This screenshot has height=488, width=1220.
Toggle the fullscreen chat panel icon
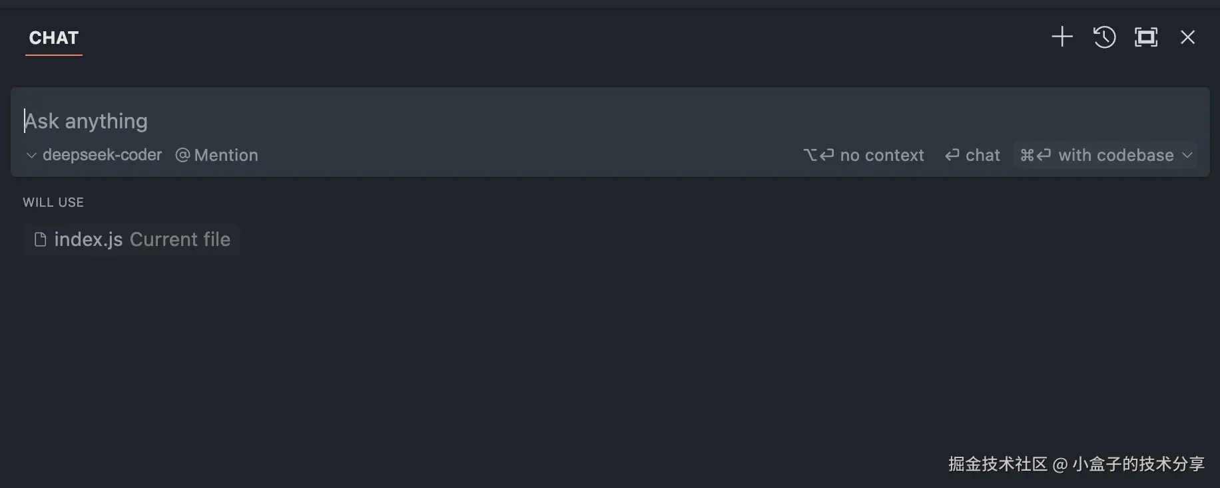tap(1145, 37)
